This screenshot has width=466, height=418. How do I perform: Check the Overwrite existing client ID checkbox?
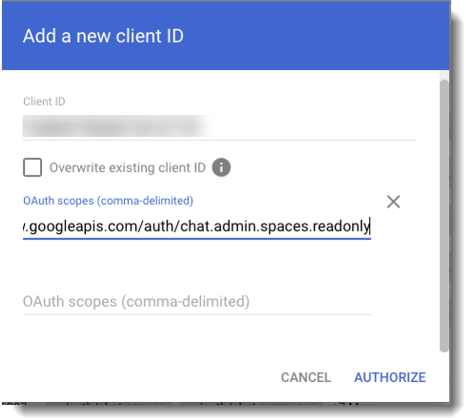(x=32, y=167)
